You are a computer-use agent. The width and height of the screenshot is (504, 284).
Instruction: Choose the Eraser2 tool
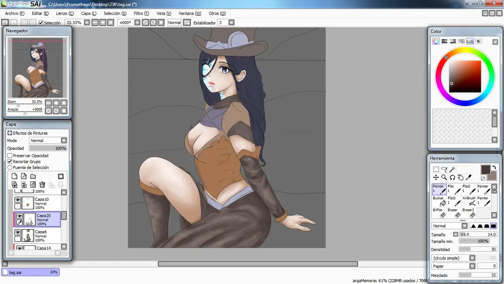coord(469,213)
